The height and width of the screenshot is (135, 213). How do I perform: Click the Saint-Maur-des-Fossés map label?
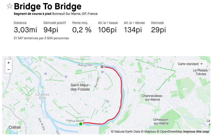(80, 87)
